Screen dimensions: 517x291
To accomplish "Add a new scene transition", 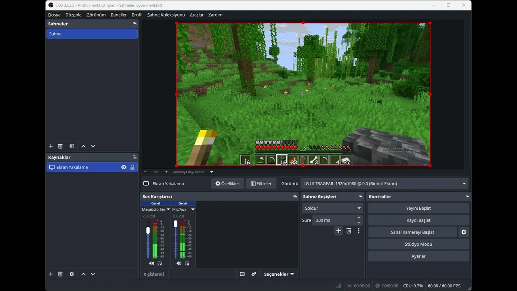I will [x=338, y=231].
